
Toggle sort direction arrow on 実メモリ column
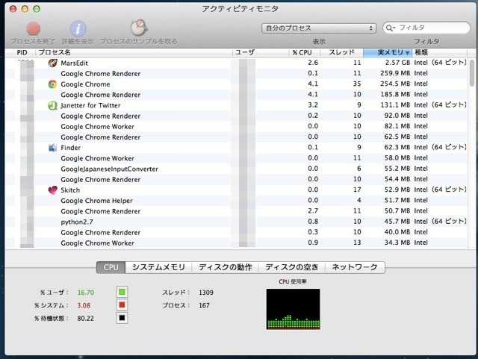click(x=407, y=53)
